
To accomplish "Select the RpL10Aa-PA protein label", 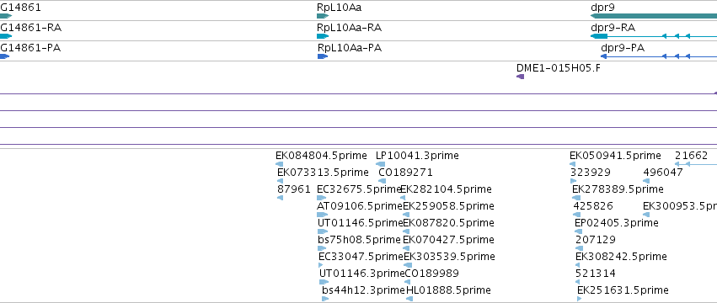I will click(x=350, y=48).
